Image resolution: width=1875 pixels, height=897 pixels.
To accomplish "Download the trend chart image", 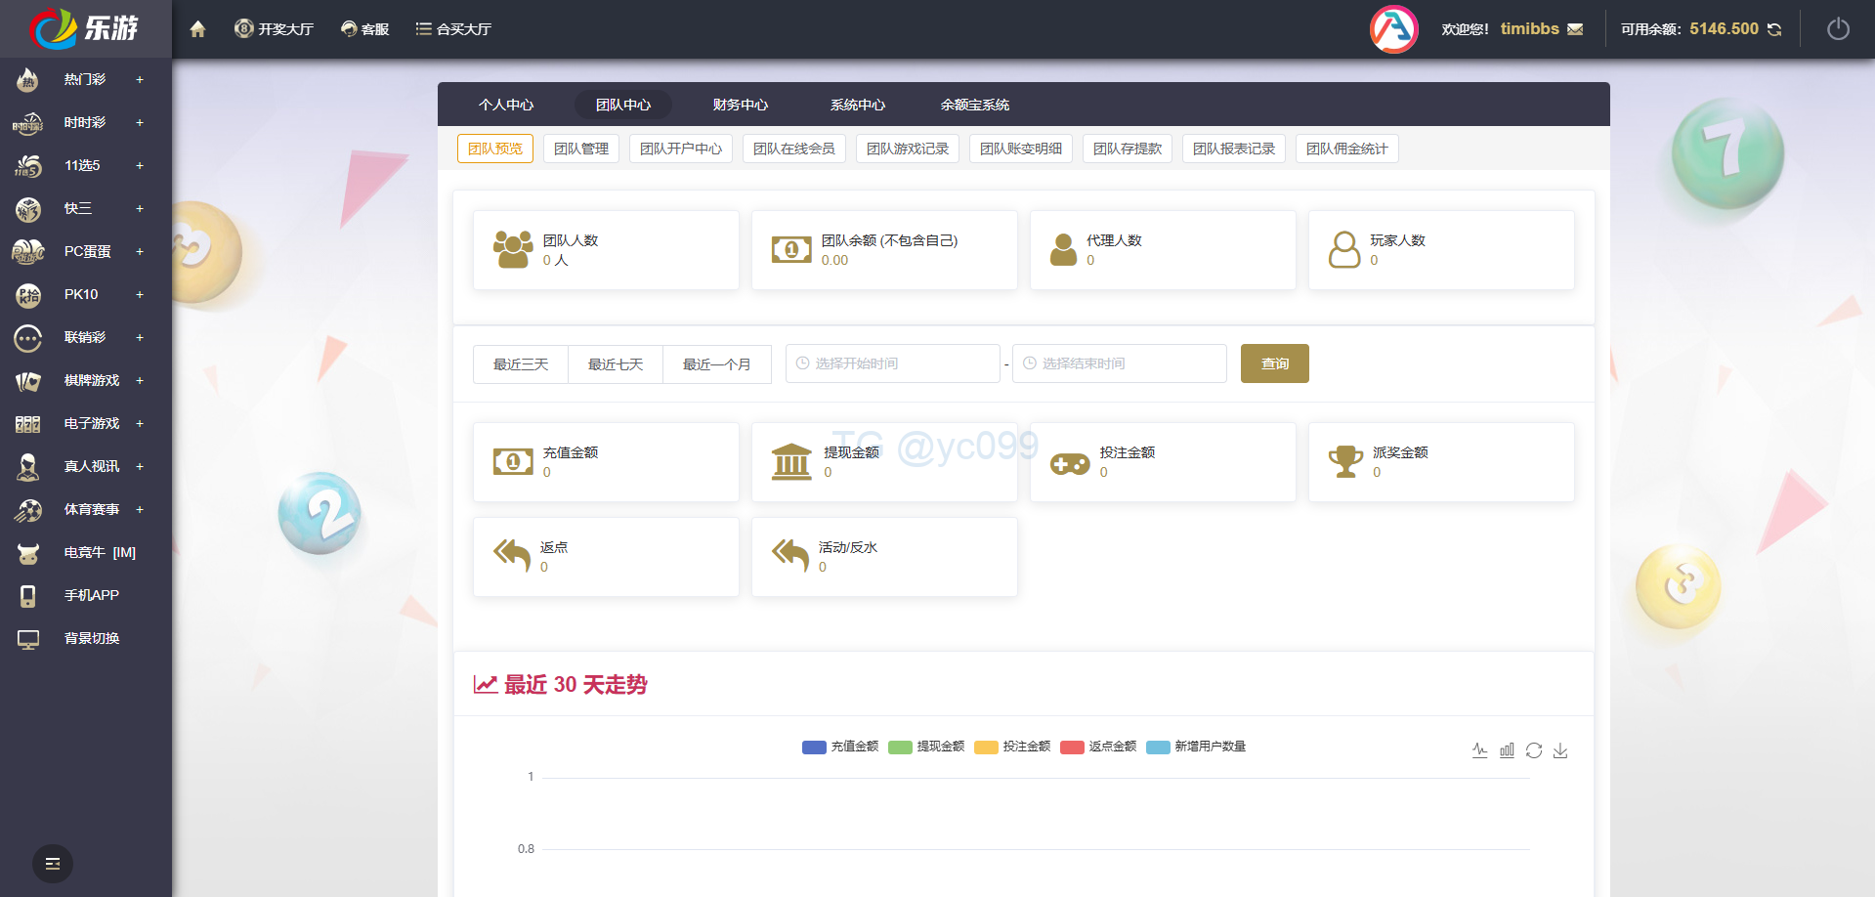I will pos(1560,750).
